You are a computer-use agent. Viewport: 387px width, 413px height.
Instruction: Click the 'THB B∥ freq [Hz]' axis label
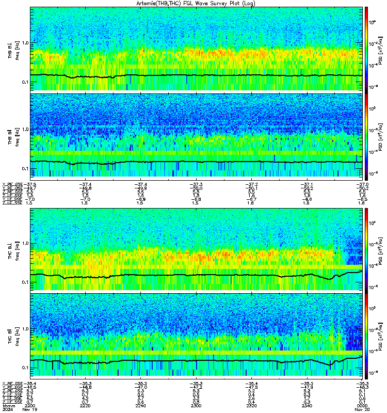click(13, 136)
